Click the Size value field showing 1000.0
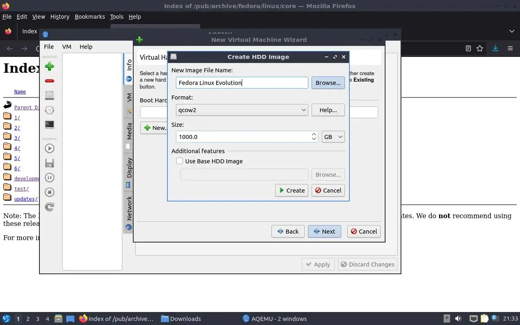 coord(243,137)
